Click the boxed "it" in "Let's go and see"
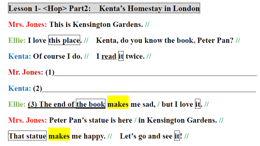 (x=177, y=136)
